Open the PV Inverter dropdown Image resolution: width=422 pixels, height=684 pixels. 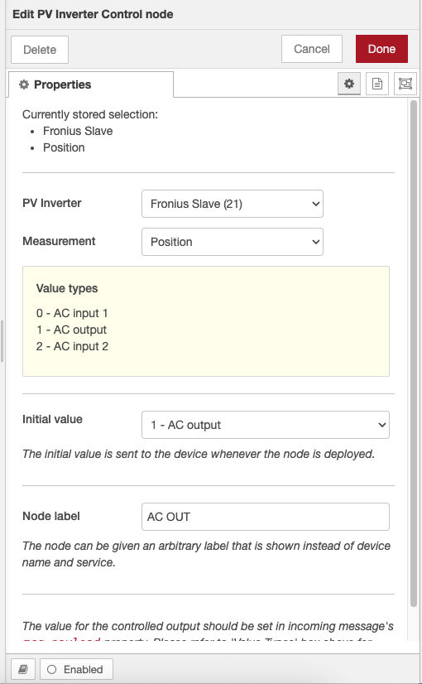pos(233,204)
